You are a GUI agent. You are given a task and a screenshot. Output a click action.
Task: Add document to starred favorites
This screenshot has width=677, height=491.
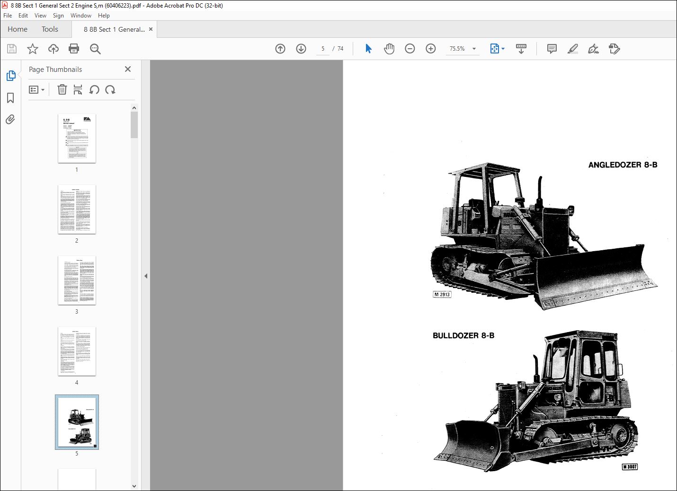[32, 49]
